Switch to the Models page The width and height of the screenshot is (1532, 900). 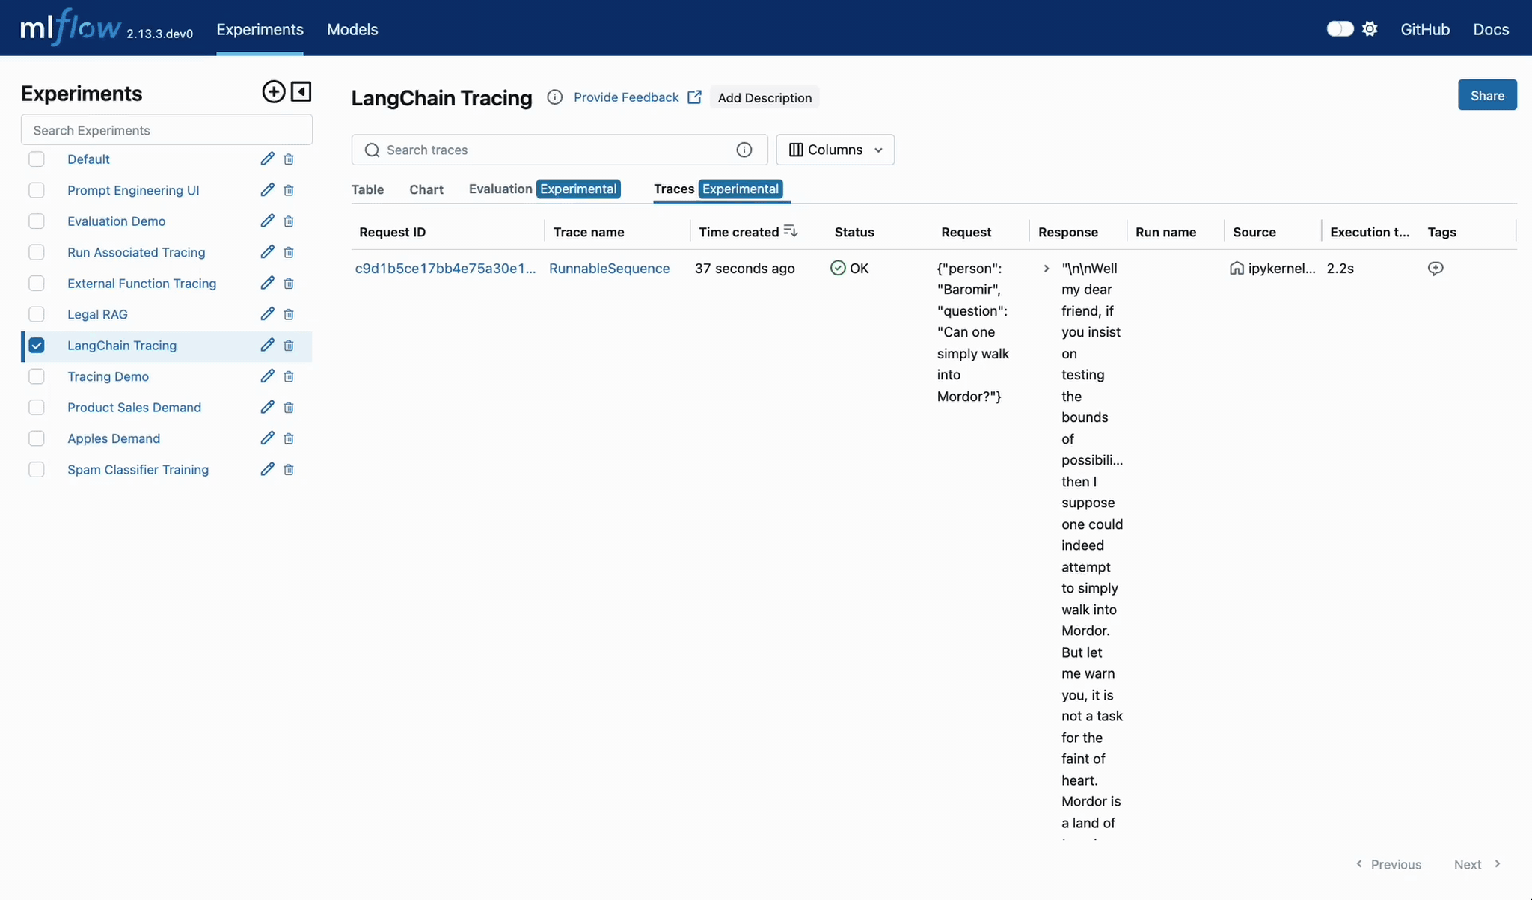[352, 30]
